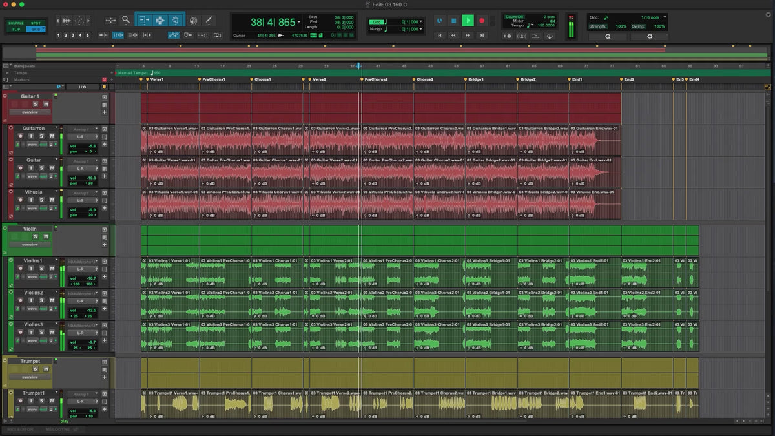
Task: Expand the Tempo ruler disclosure triangle
Action: (7, 73)
